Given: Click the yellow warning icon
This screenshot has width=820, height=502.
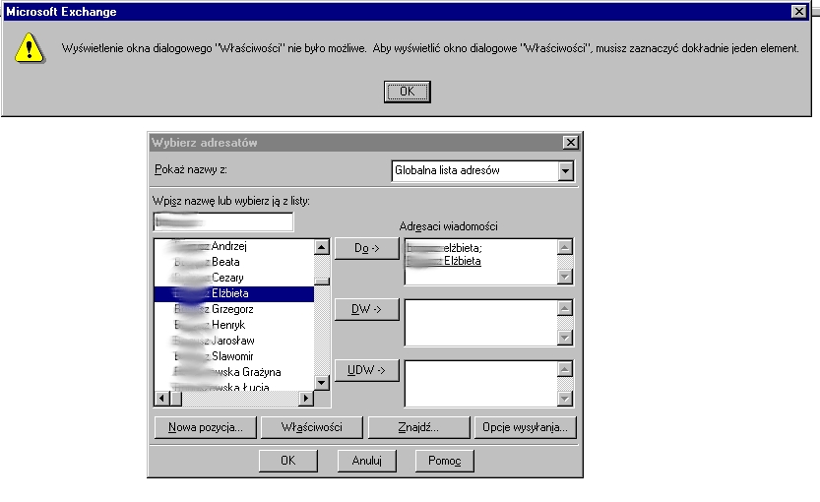Looking at the screenshot, I should pos(30,47).
